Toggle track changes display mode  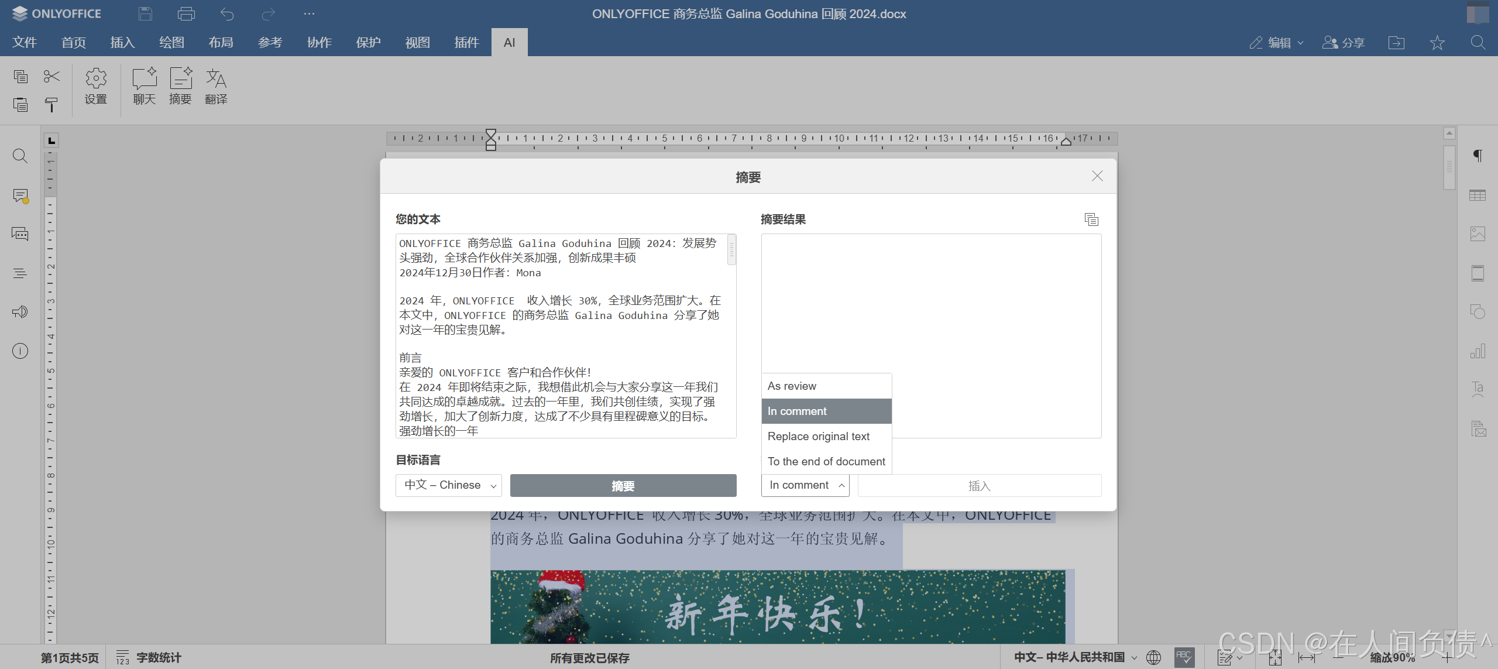pos(1226,657)
